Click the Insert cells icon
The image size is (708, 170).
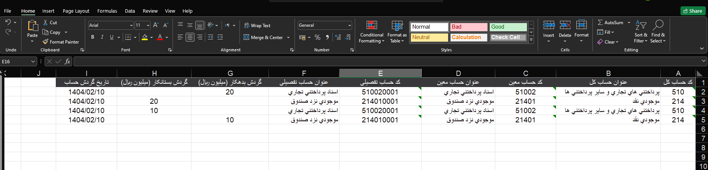[x=548, y=25]
